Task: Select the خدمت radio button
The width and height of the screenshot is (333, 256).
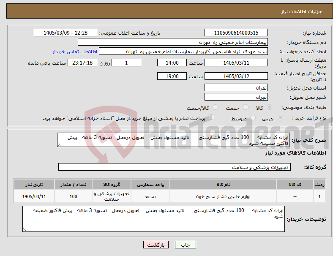Action: click(x=246, y=107)
